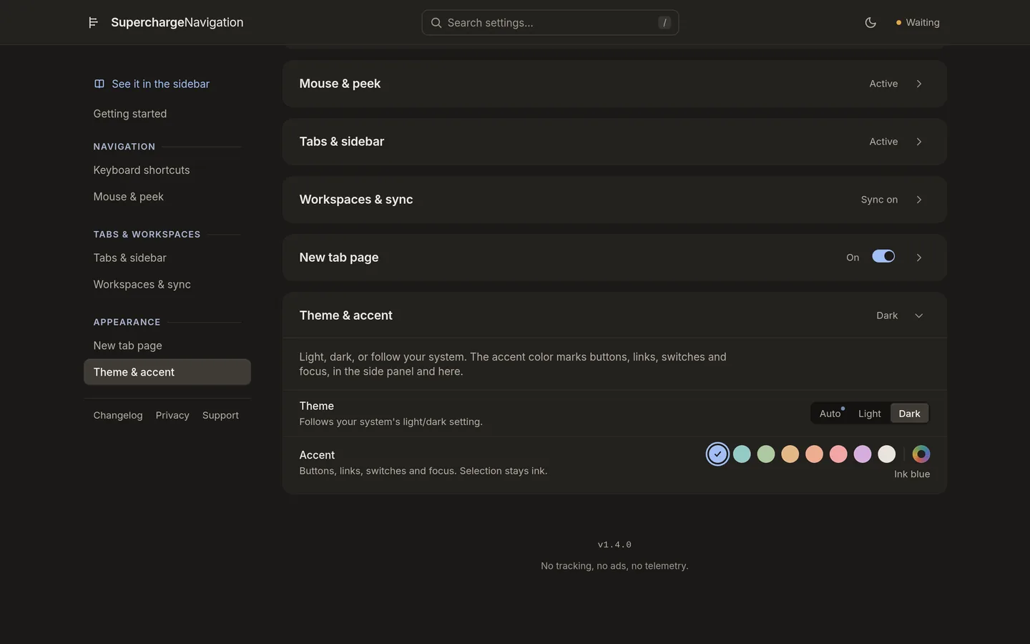Click the slash shortcut key badge
This screenshot has width=1030, height=644.
coord(664,23)
